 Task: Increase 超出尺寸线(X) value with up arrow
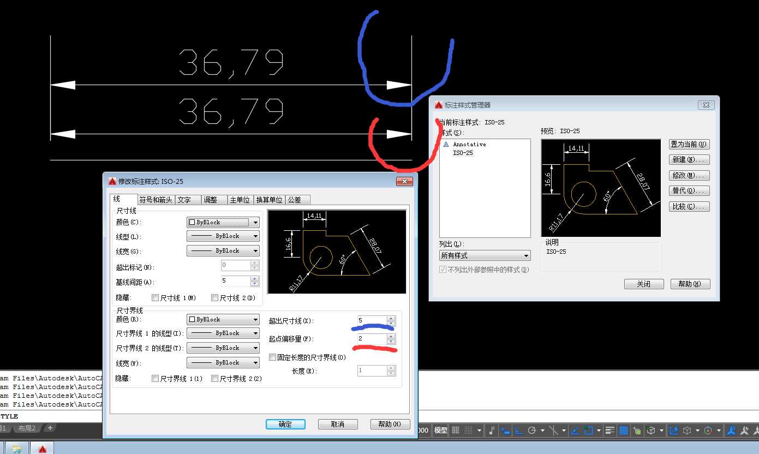pyautogui.click(x=391, y=318)
